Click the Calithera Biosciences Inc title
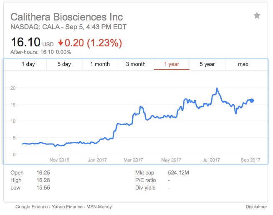The height and width of the screenshot is (215, 273). click(x=66, y=17)
